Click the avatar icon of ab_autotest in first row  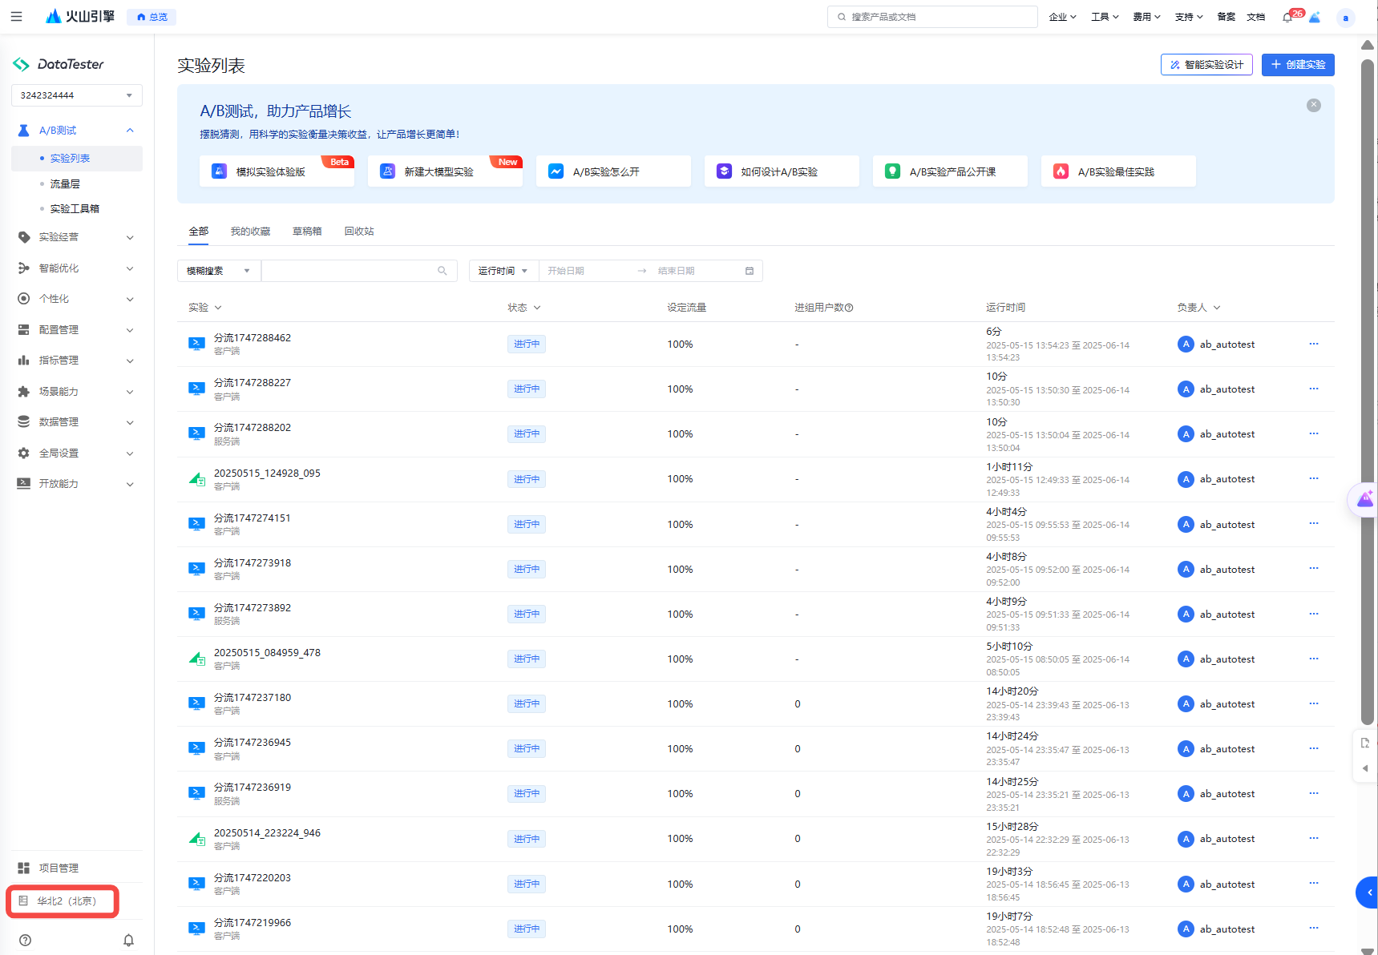[x=1186, y=344]
